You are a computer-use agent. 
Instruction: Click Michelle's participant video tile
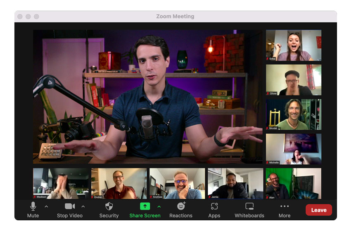tap(293, 149)
